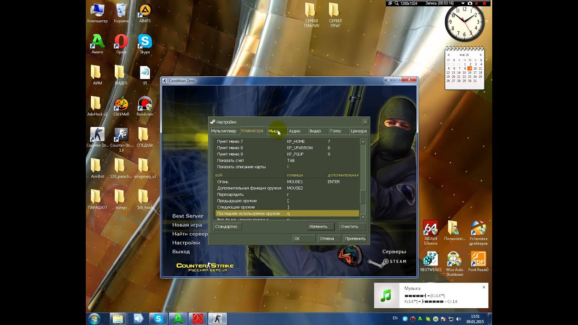Open the СЕРВЕР ПАБЛИК folder
This screenshot has height=325, width=578.
pos(312,15)
